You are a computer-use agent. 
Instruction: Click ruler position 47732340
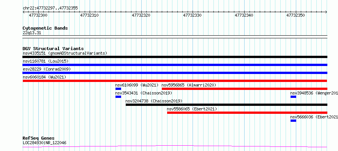point(244,15)
